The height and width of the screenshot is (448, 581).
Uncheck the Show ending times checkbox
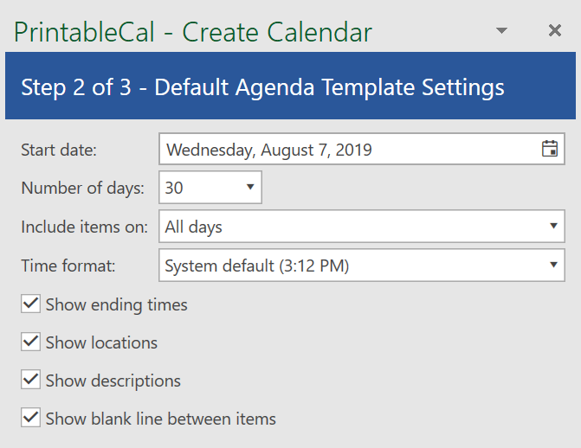30,304
